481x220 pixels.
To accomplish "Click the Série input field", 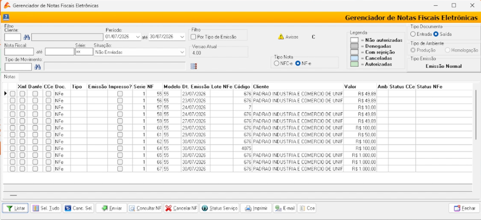I will pos(84,51).
